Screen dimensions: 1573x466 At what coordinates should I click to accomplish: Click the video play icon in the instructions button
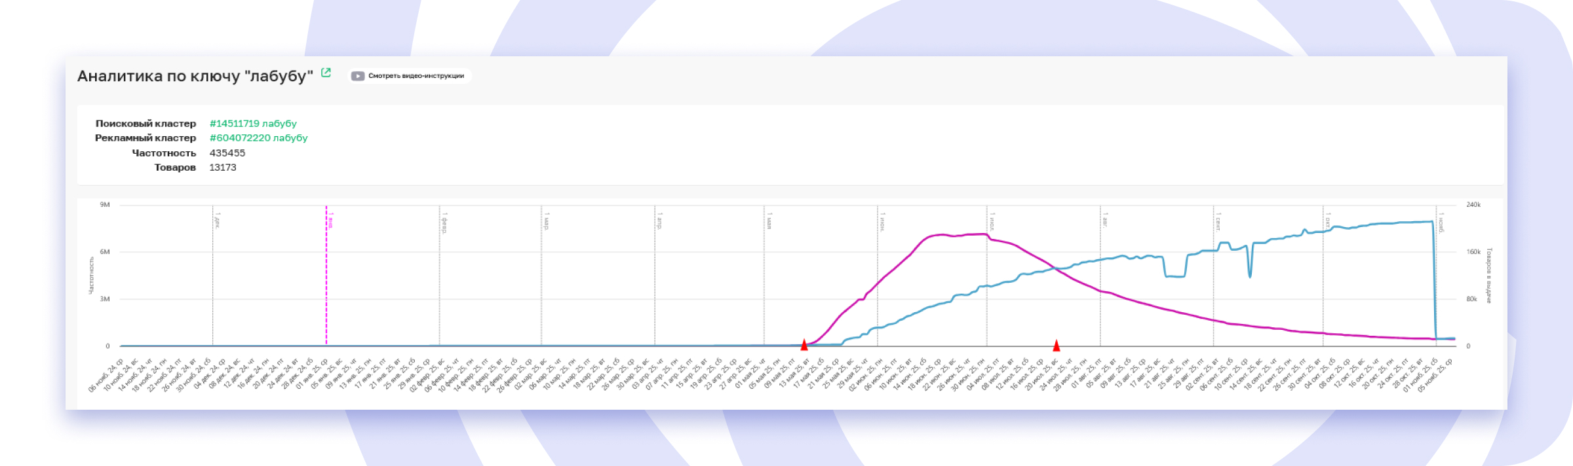click(x=357, y=76)
